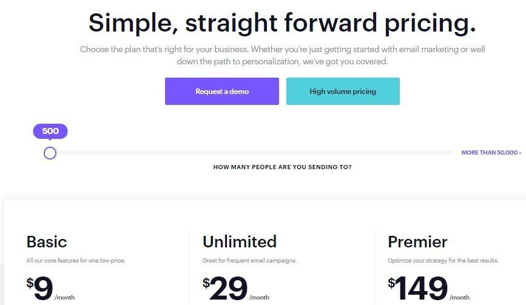Click the $149 Premier price

tap(419, 289)
